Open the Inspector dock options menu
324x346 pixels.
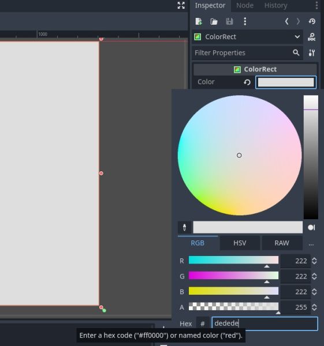(x=316, y=5)
